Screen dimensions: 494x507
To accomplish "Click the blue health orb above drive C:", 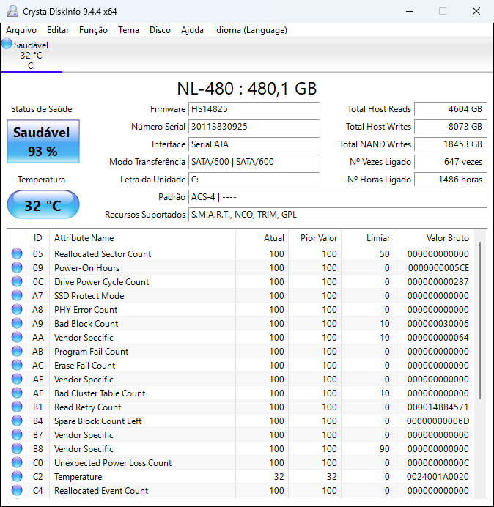I will 7,44.
